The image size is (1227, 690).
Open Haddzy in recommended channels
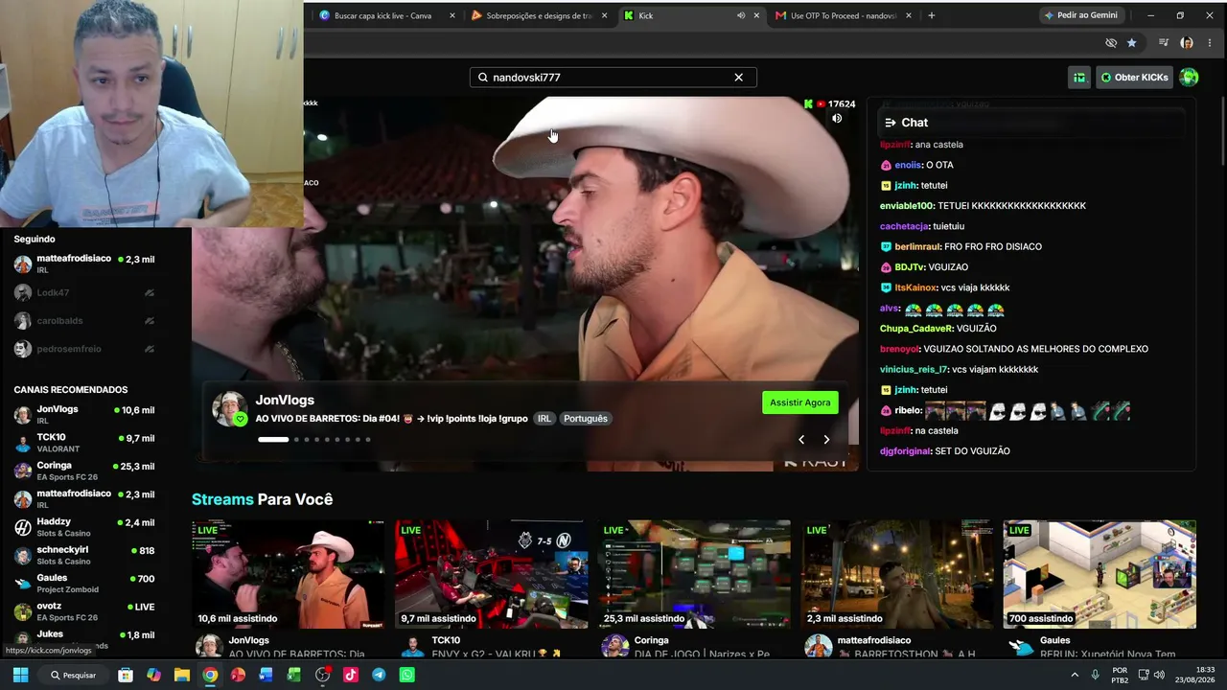pyautogui.click(x=84, y=527)
